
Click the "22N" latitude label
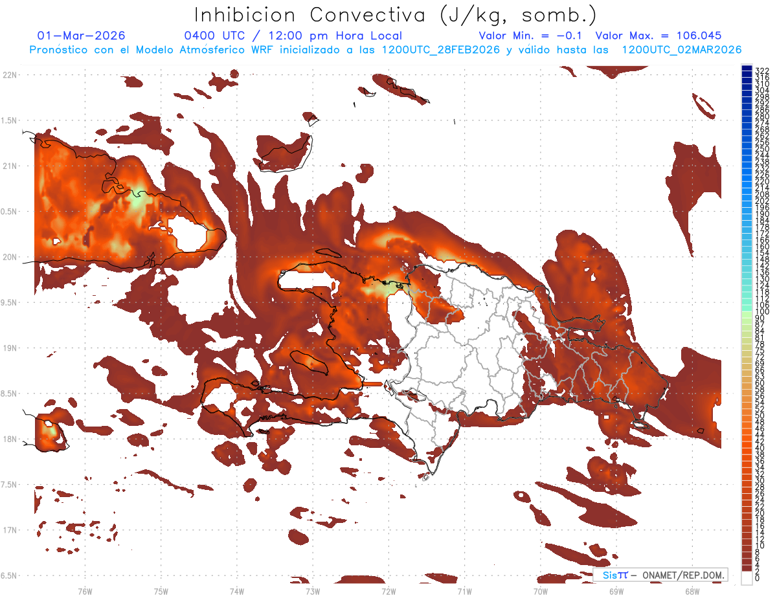click(9, 74)
